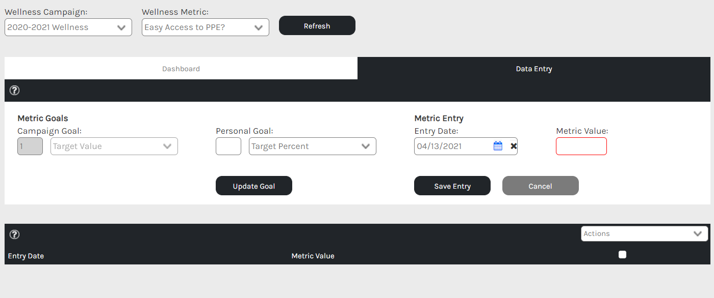This screenshot has width=714, height=298.
Task: Focus the Metric Value input field
Action: (x=581, y=146)
